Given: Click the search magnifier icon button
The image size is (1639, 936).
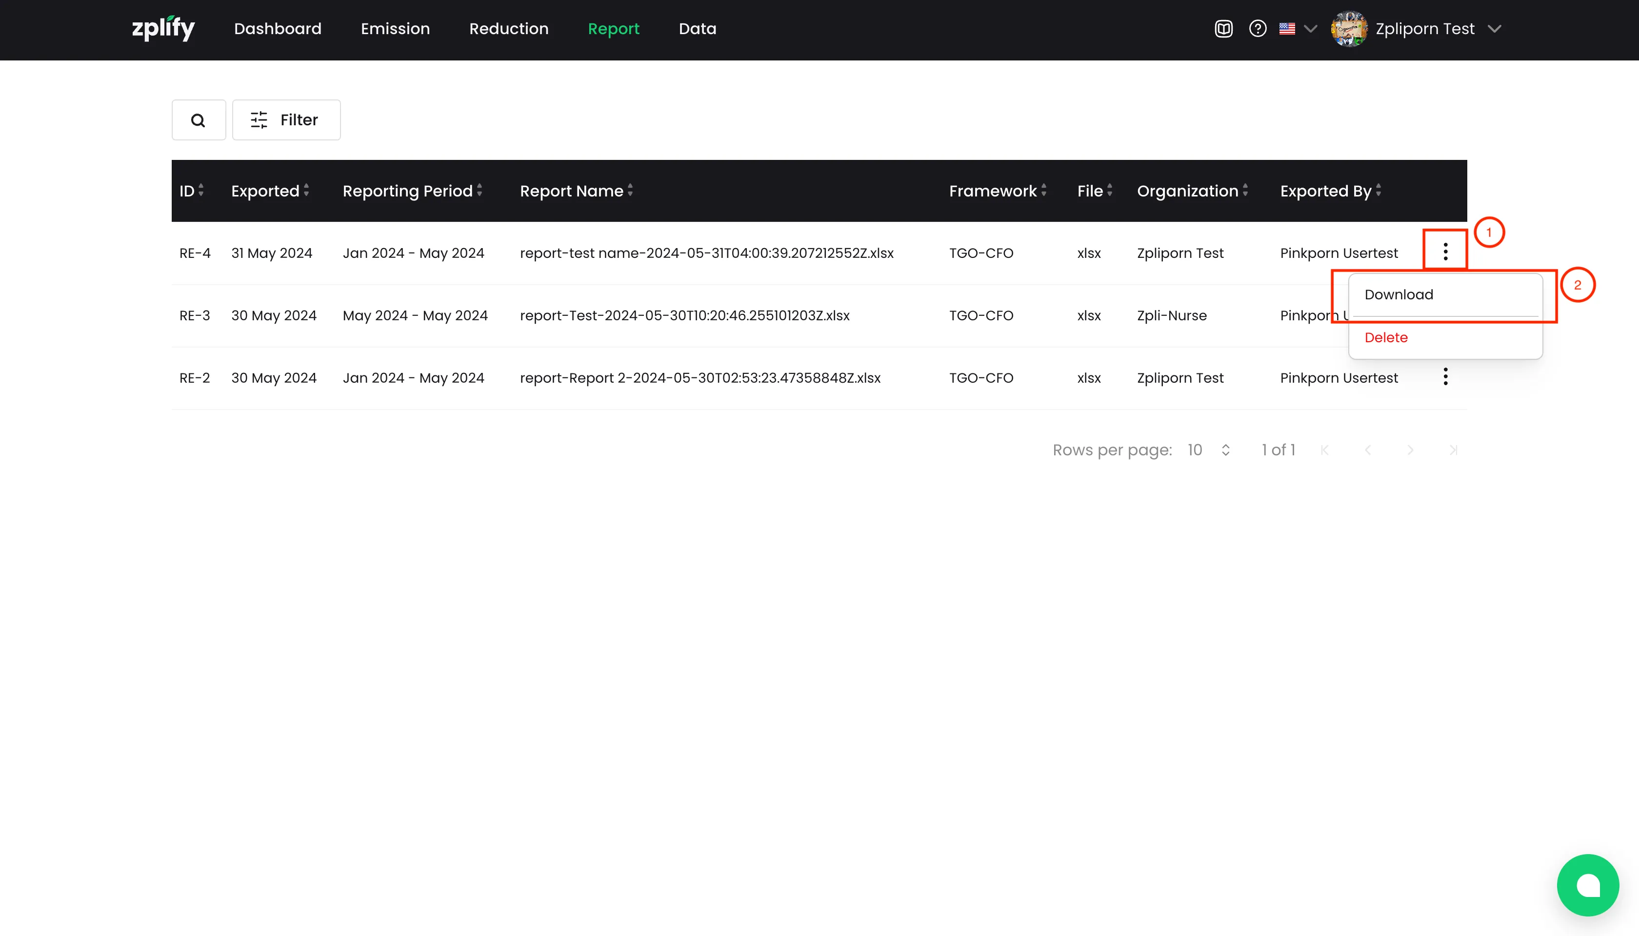Looking at the screenshot, I should (x=198, y=120).
